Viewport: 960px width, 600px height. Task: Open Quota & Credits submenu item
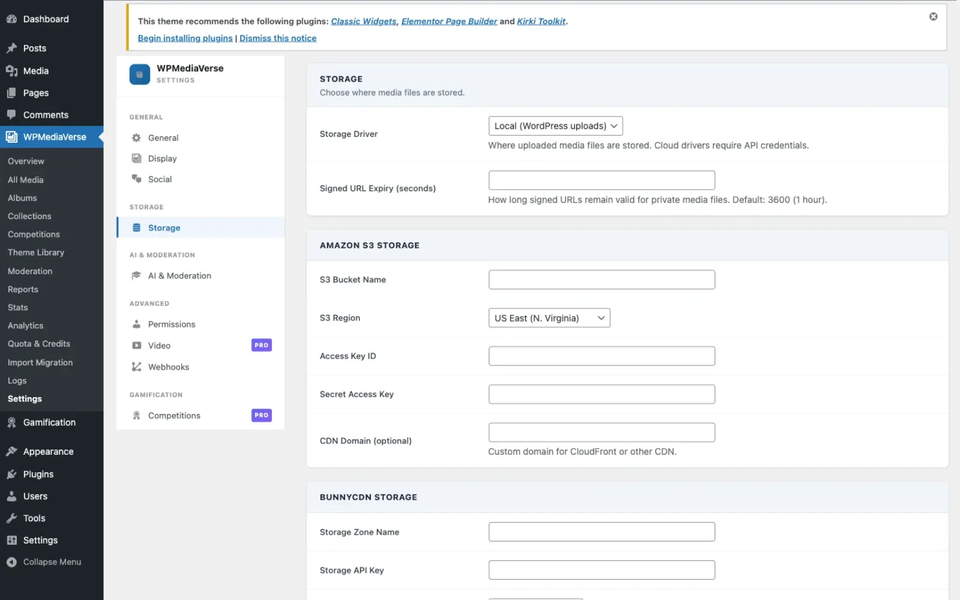(39, 344)
